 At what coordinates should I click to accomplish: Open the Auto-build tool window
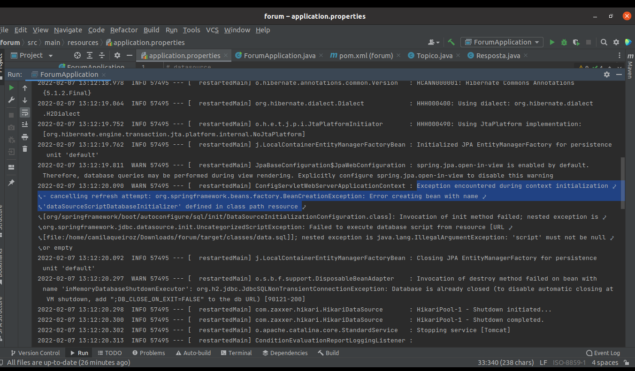193,353
